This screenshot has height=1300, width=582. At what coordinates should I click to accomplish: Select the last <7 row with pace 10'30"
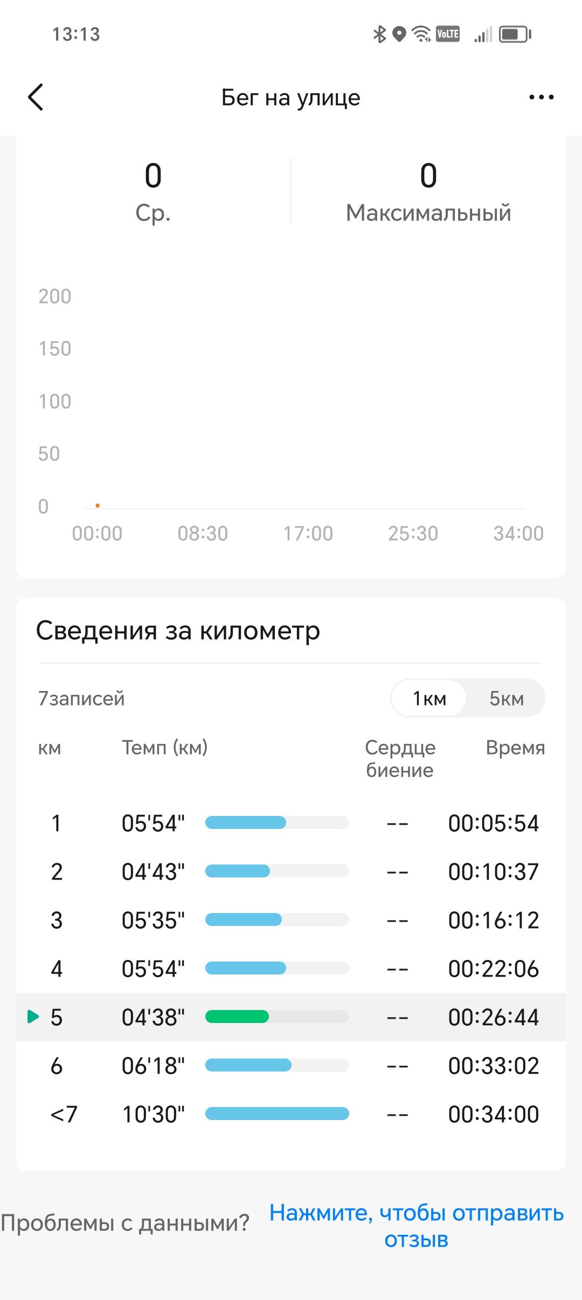coord(291,1114)
